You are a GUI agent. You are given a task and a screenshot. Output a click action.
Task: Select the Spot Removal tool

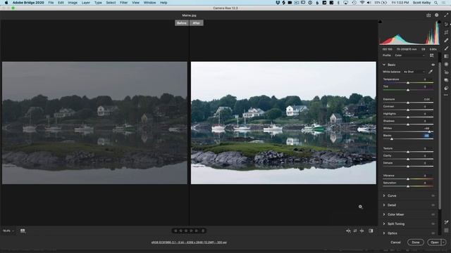pos(446,41)
